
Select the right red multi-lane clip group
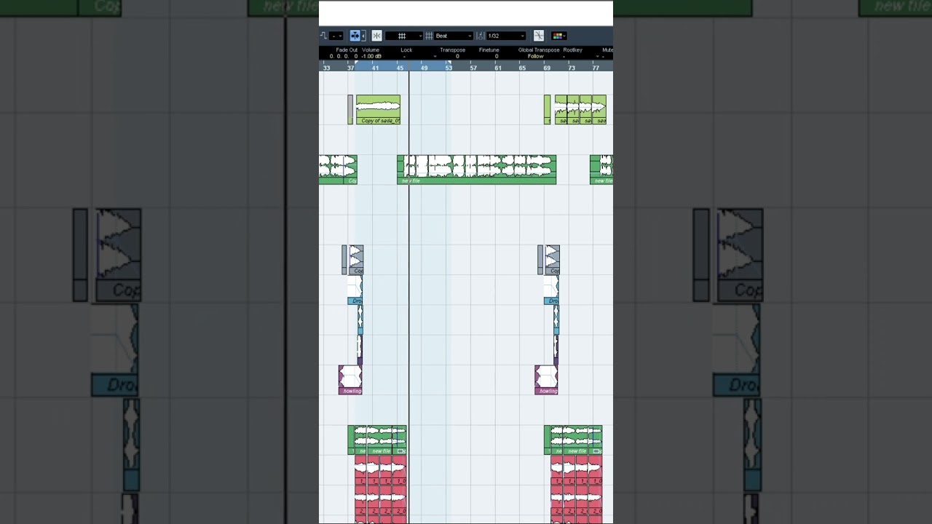point(577,489)
